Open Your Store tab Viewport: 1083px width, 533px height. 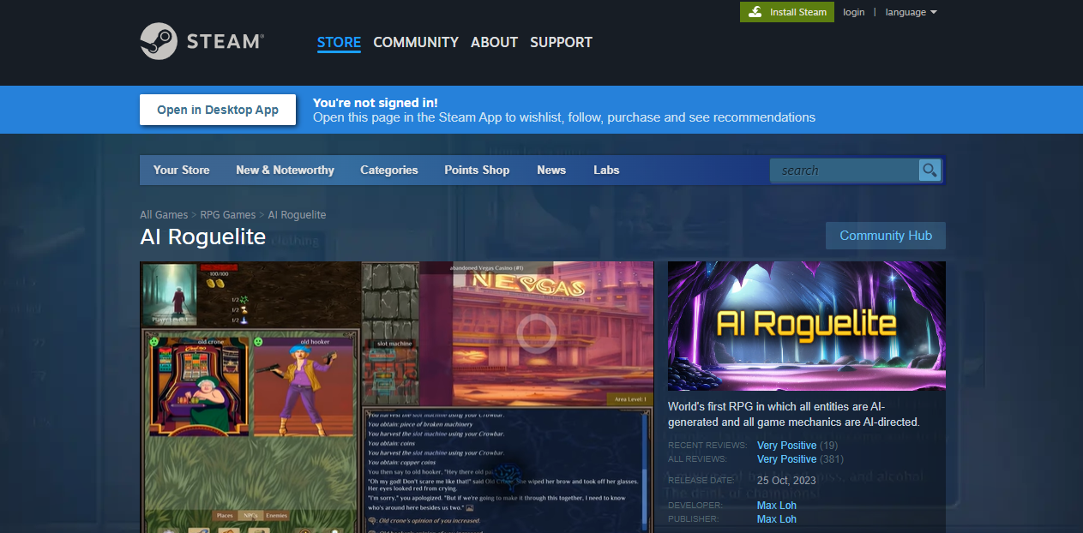click(181, 170)
